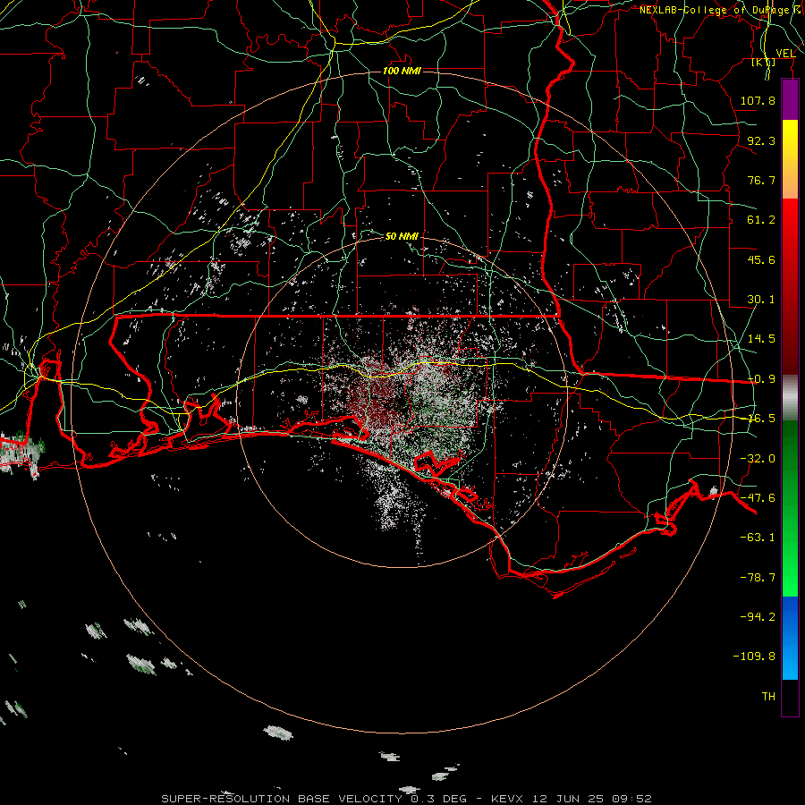Click the -109.8 velocity legend value
Image resolution: width=805 pixels, height=805 pixels.
coord(754,657)
